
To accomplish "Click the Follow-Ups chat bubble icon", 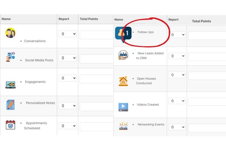I will [x=123, y=34].
